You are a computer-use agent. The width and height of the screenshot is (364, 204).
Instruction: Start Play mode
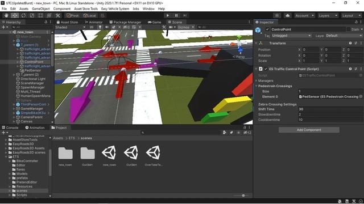coord(168,15)
